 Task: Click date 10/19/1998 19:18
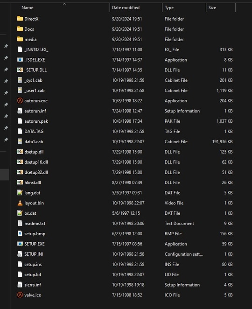coord(128,285)
